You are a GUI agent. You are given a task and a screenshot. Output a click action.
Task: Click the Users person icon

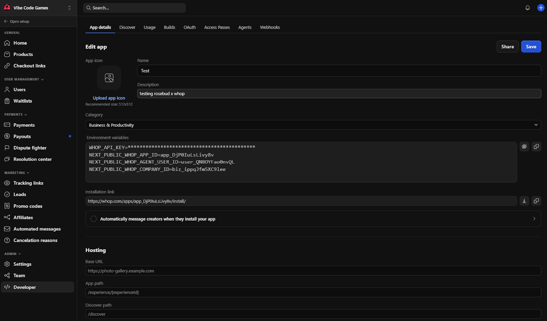[x=7, y=89]
